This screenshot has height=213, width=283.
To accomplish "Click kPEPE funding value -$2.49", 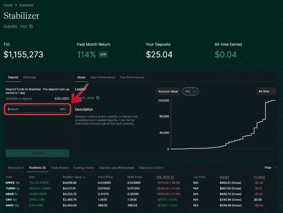I will click(x=258, y=183).
